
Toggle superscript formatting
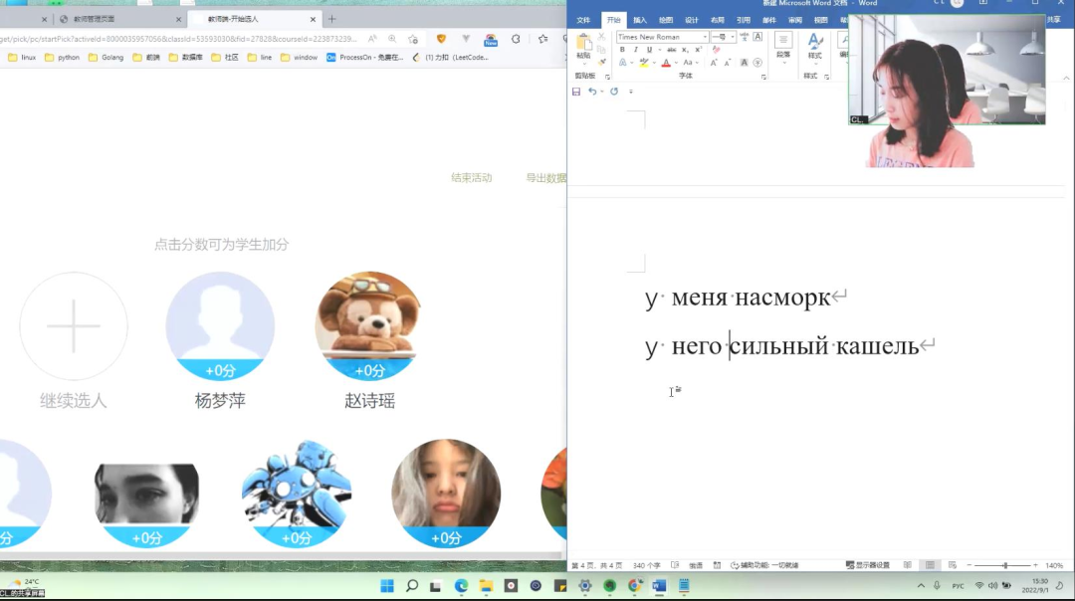coord(698,50)
